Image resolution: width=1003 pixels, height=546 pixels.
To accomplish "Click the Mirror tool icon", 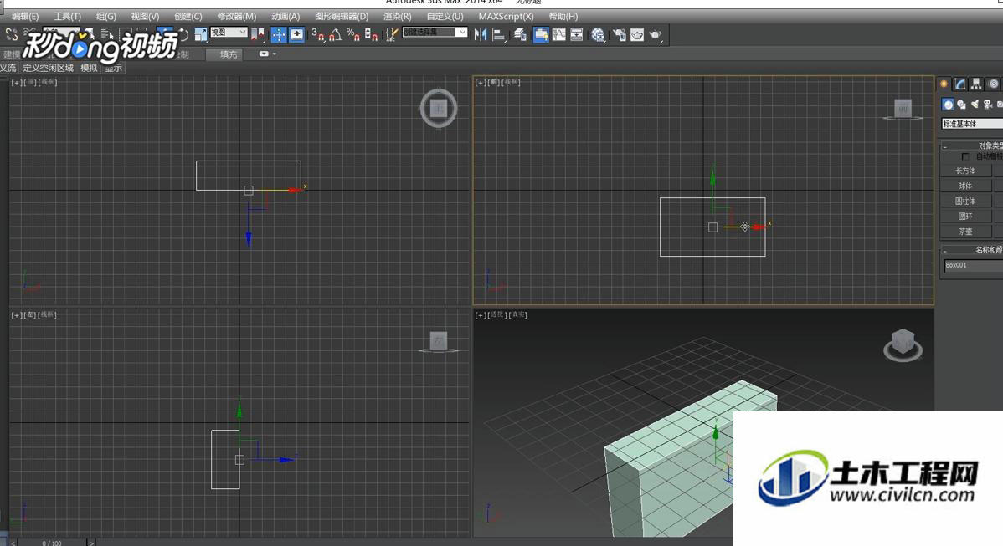I will pos(481,34).
